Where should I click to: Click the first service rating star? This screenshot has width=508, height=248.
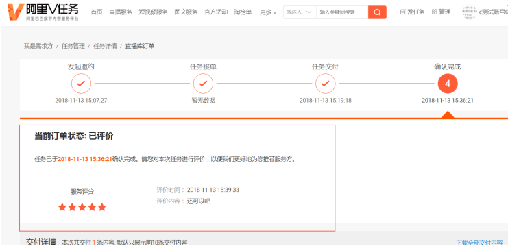pos(62,207)
